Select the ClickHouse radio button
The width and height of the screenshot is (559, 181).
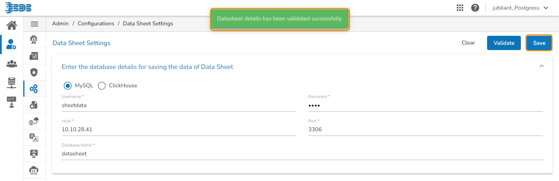(x=102, y=86)
